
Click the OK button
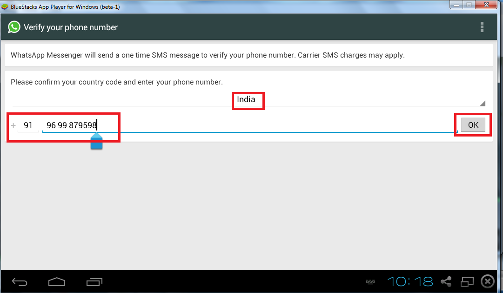pos(473,125)
